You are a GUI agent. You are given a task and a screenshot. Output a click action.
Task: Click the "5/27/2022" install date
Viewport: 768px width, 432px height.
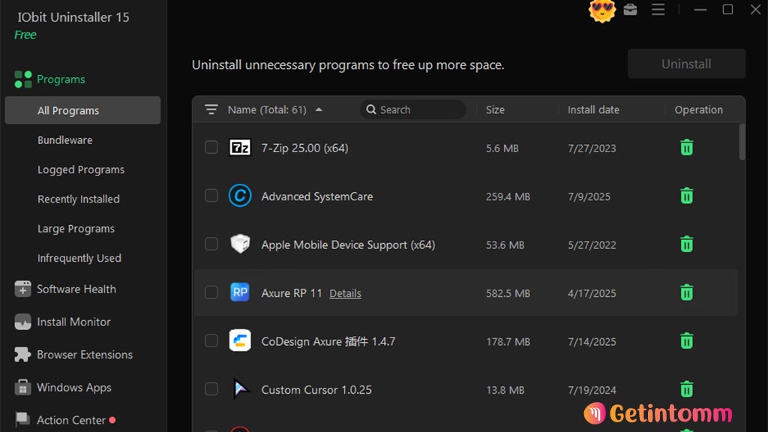click(592, 245)
